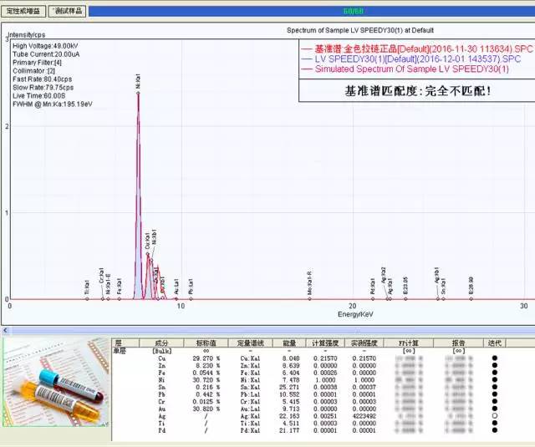This screenshot has height=447, width=535.
Task: Click the Pd:Ka1 marker on the energy axis
Action: point(373,298)
